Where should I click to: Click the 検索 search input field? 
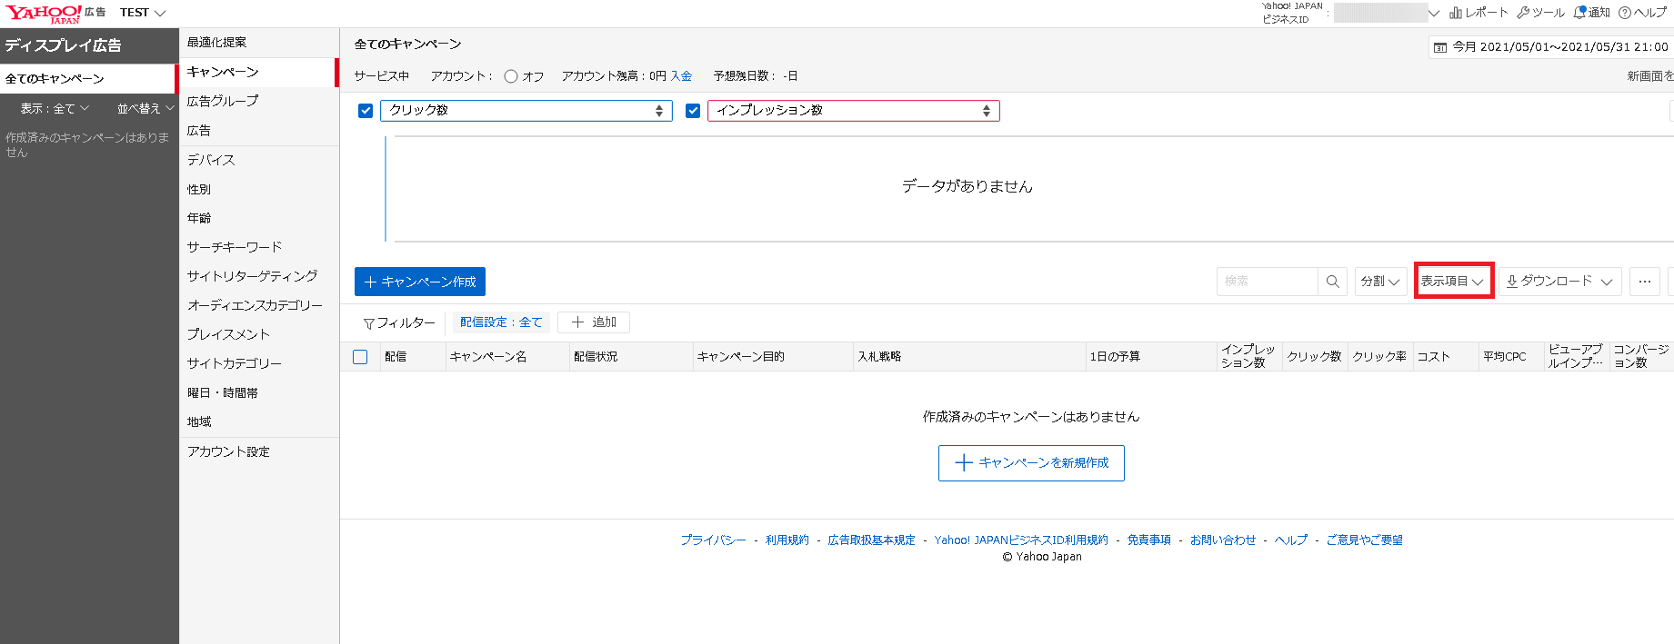click(x=1267, y=282)
